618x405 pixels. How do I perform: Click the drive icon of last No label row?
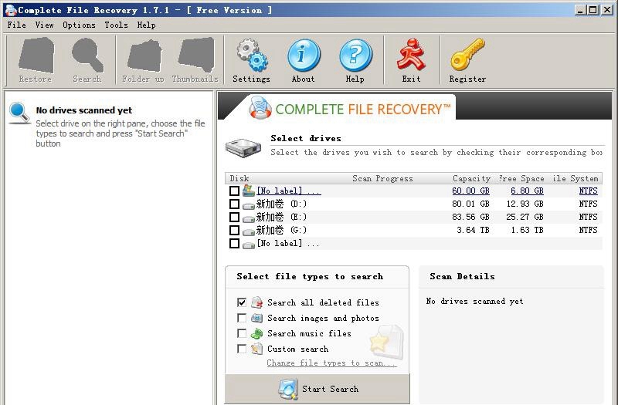pyautogui.click(x=248, y=245)
